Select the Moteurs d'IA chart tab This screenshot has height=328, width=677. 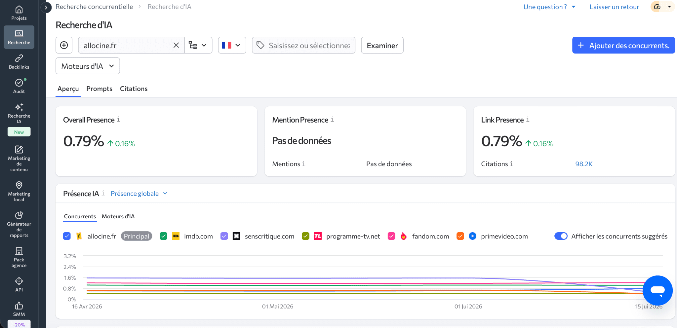pyautogui.click(x=118, y=216)
